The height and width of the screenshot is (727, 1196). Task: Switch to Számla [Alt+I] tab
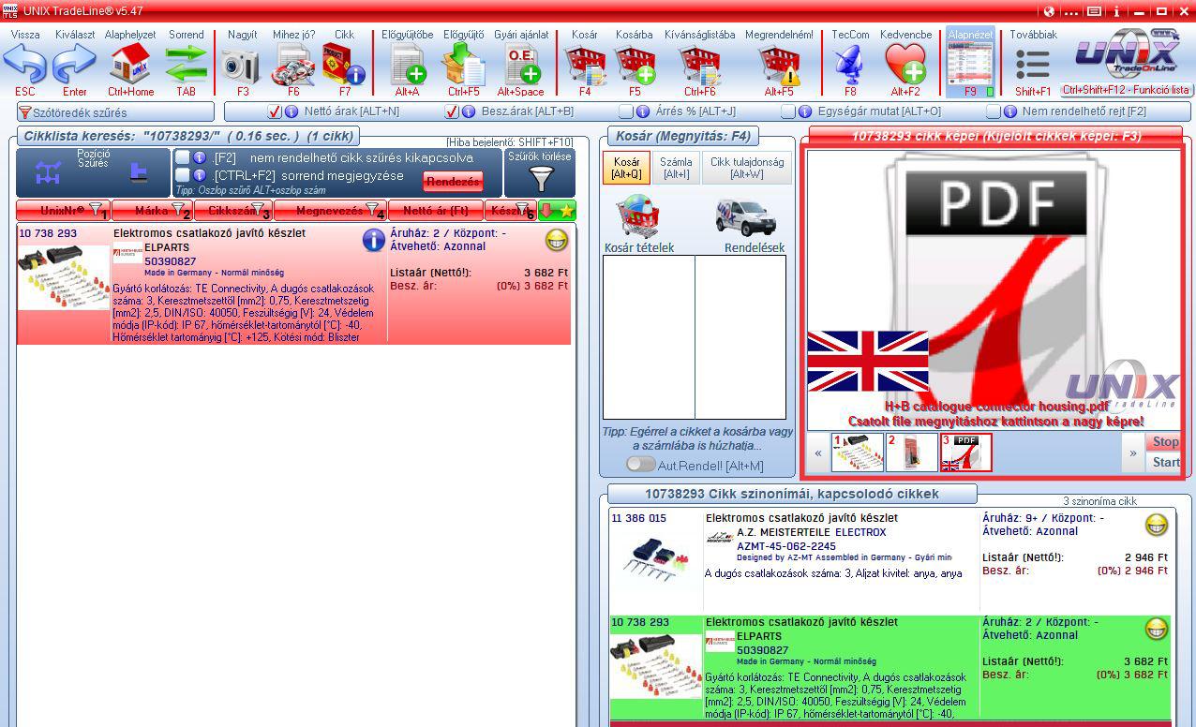pyautogui.click(x=676, y=168)
